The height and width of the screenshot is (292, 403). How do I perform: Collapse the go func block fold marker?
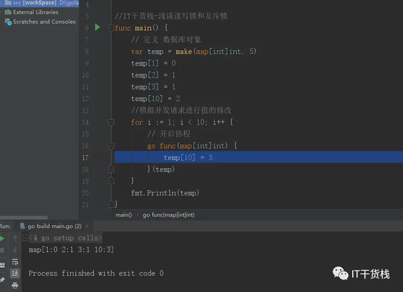(x=111, y=146)
